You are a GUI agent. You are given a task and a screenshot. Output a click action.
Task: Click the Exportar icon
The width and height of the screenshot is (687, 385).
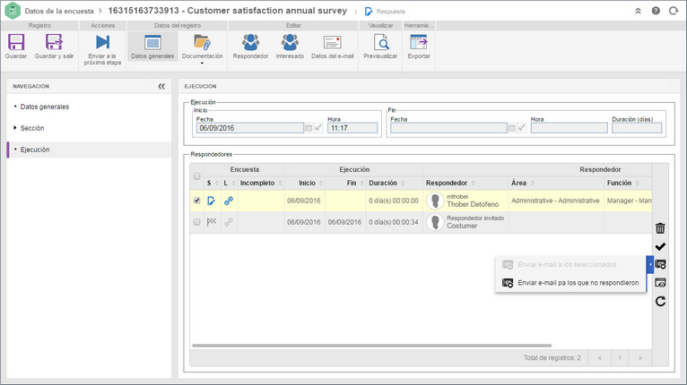click(419, 42)
